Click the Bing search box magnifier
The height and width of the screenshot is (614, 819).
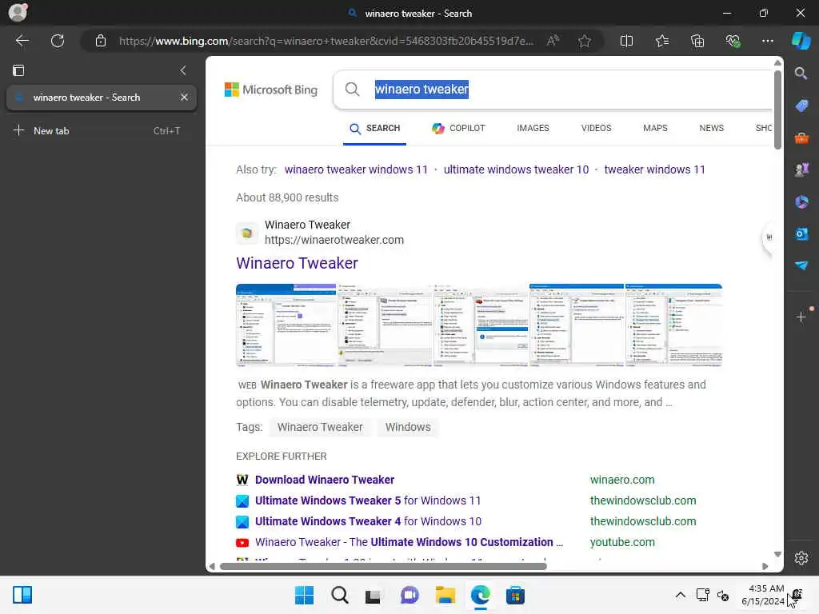coord(353,90)
